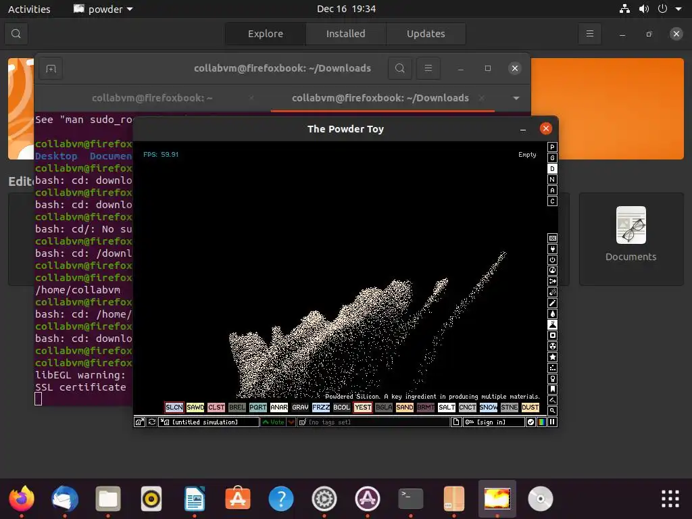692x519 pixels.
Task: Toggle pretty powders P option
Action: tap(552, 147)
